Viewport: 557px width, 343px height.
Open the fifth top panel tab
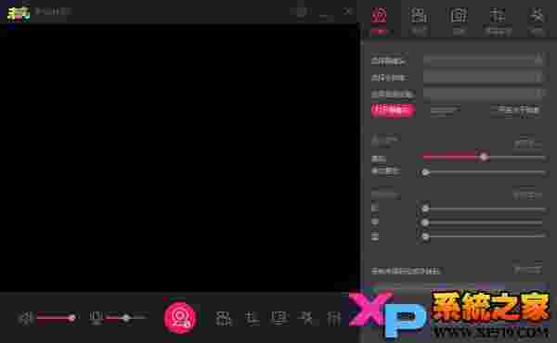[x=538, y=21]
